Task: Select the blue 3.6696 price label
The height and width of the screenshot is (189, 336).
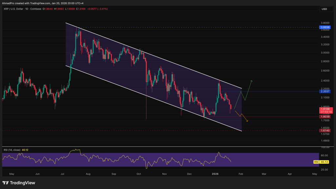Action: click(x=327, y=27)
